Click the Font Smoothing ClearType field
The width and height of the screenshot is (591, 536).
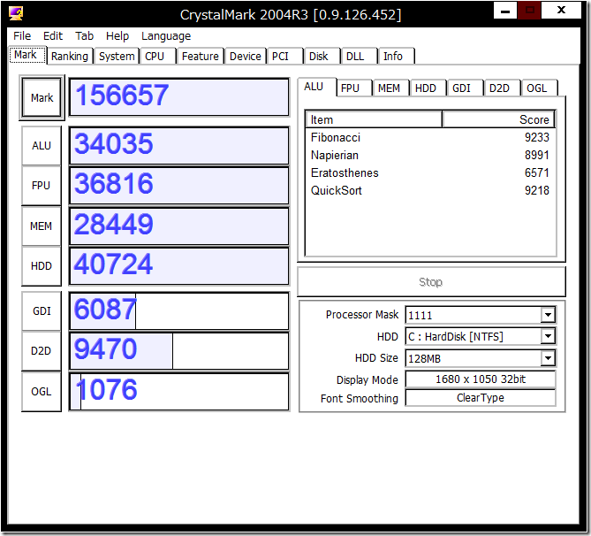pyautogui.click(x=481, y=397)
